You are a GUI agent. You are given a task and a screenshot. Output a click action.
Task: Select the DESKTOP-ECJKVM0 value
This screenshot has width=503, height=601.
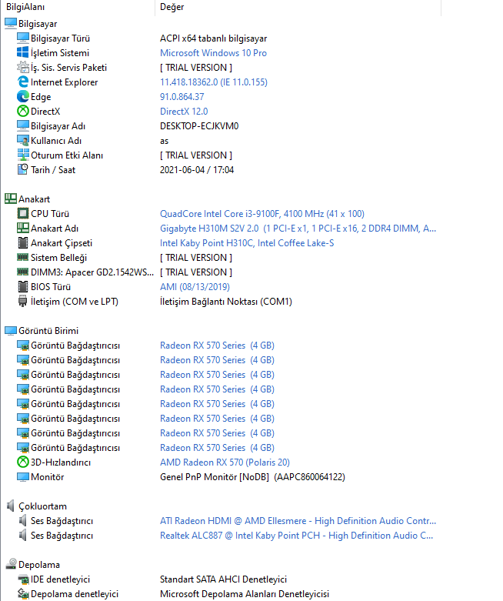pos(199,126)
